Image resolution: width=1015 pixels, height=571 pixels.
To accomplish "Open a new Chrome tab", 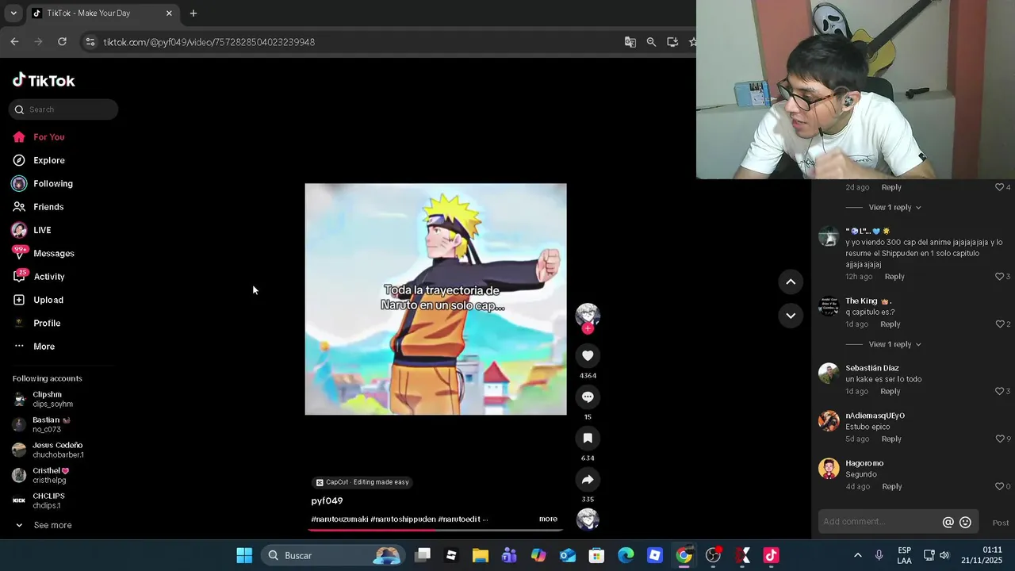I will (x=193, y=13).
